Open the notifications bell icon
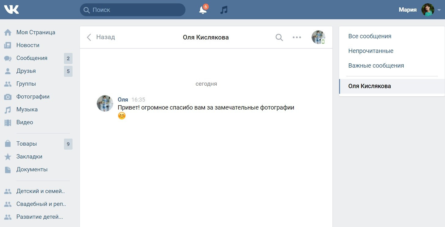 coord(203,10)
